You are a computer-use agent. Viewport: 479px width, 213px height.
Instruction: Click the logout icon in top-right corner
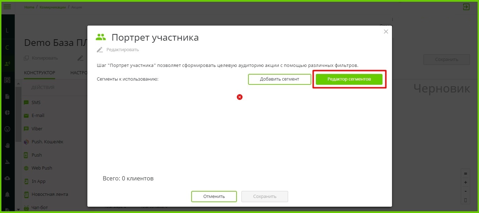coord(466,7)
